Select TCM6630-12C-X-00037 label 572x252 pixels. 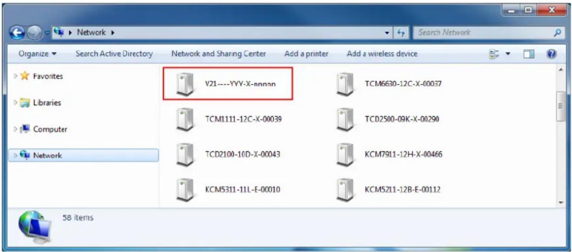[x=403, y=83]
